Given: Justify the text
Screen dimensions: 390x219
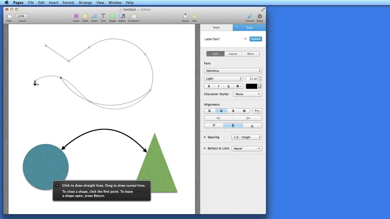Looking at the screenshot, I should (244, 111).
